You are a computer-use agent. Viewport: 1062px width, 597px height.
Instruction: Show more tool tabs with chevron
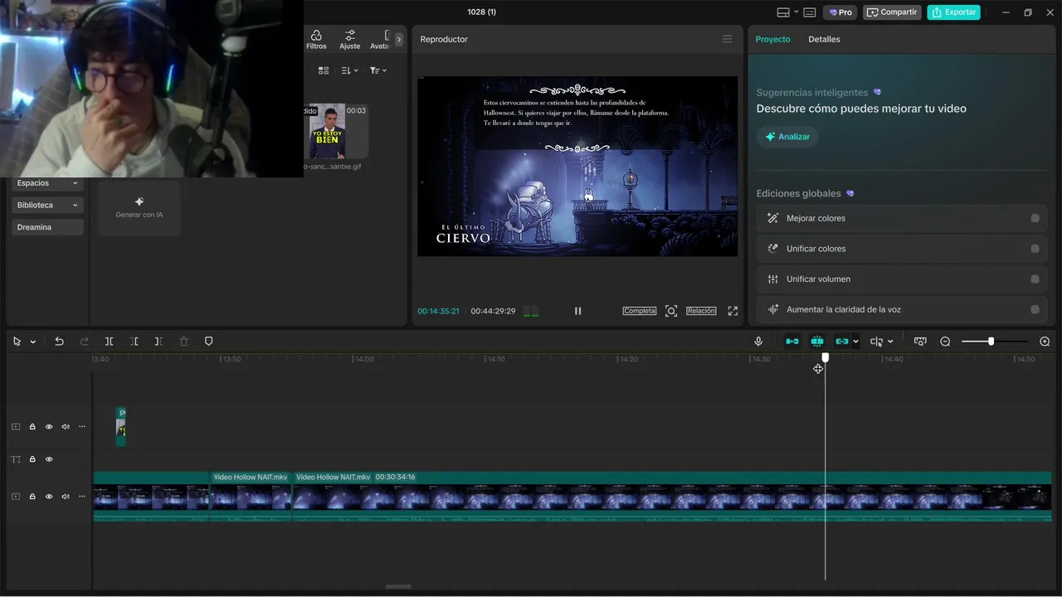398,39
